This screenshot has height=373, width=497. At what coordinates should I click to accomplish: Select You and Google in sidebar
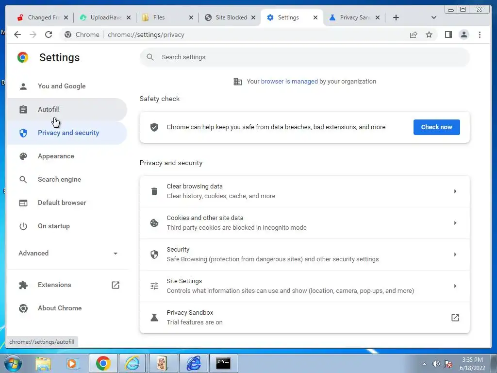pyautogui.click(x=66, y=86)
